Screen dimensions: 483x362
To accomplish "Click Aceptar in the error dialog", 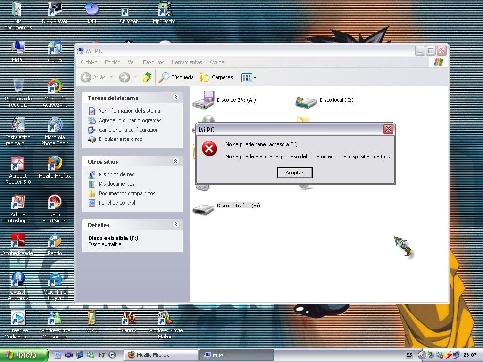I will (294, 173).
